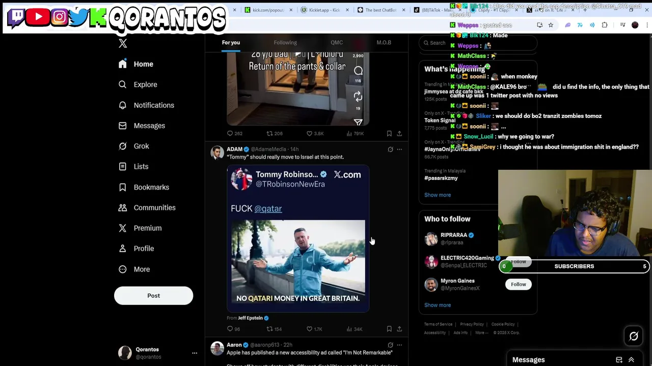Click the Grok icon on Aaron's post
The height and width of the screenshot is (366, 652).
tap(390, 345)
